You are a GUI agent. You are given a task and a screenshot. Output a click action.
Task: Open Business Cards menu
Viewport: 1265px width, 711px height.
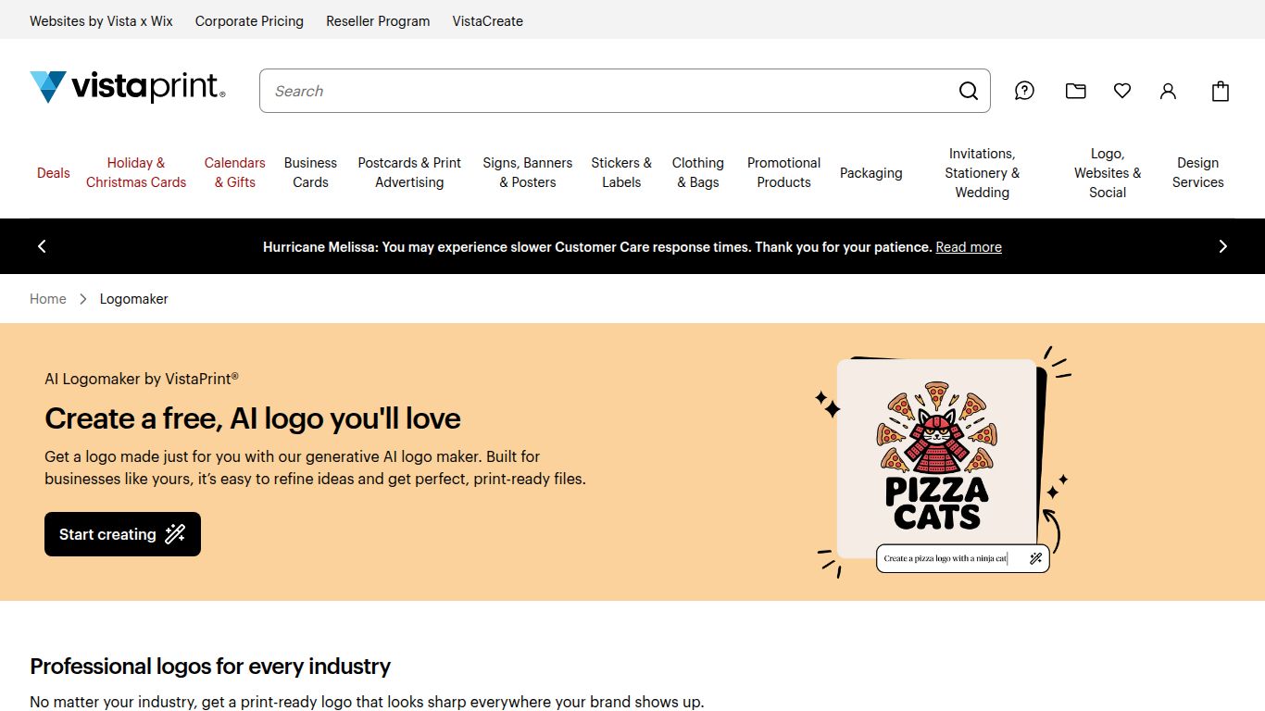pyautogui.click(x=310, y=172)
